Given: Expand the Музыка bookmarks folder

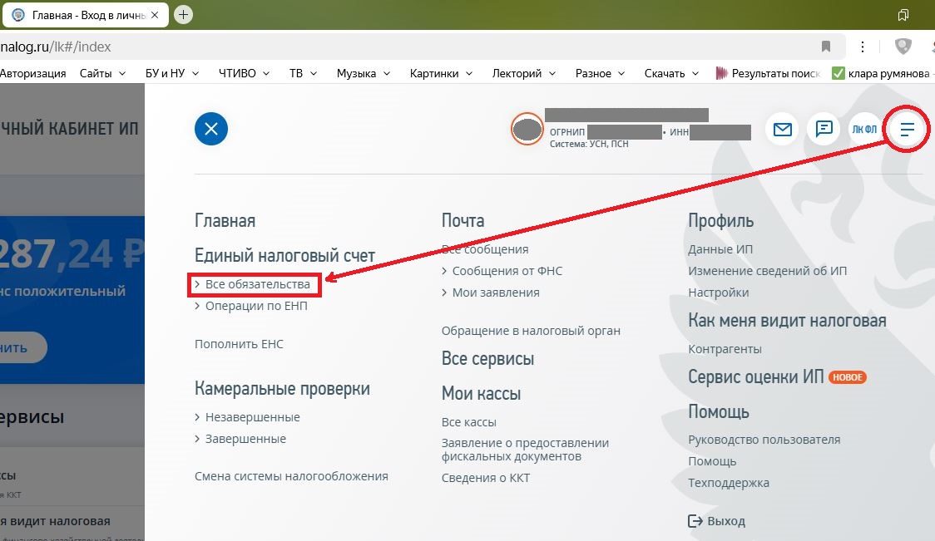Looking at the screenshot, I should coord(364,73).
